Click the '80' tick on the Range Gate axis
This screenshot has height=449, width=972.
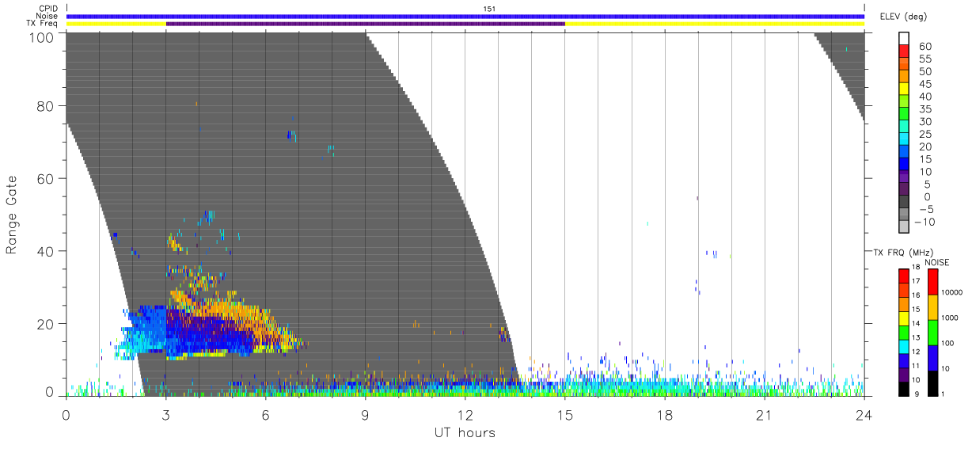44,106
